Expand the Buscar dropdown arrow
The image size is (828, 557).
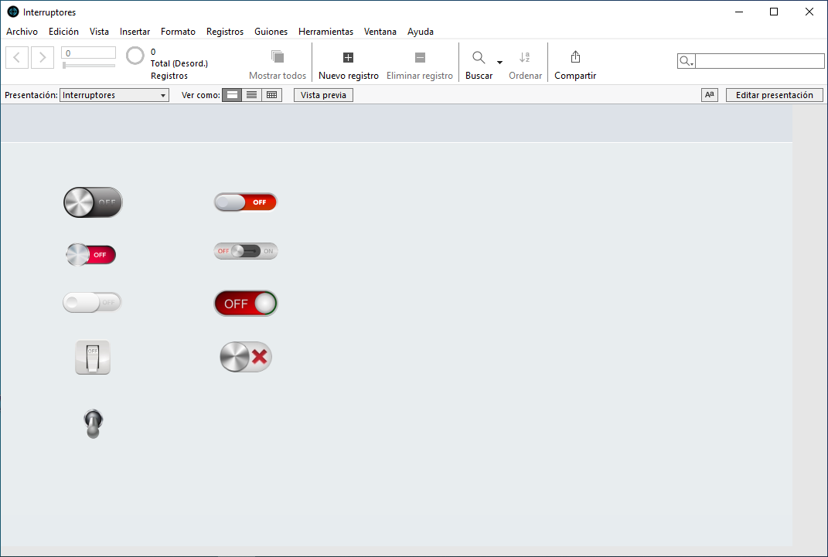click(x=499, y=63)
